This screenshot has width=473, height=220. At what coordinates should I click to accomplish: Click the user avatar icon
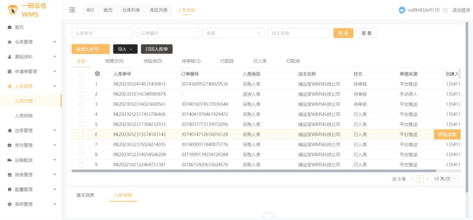402,10
